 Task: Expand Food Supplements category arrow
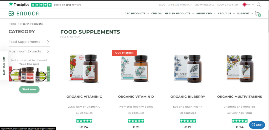(x=48, y=42)
